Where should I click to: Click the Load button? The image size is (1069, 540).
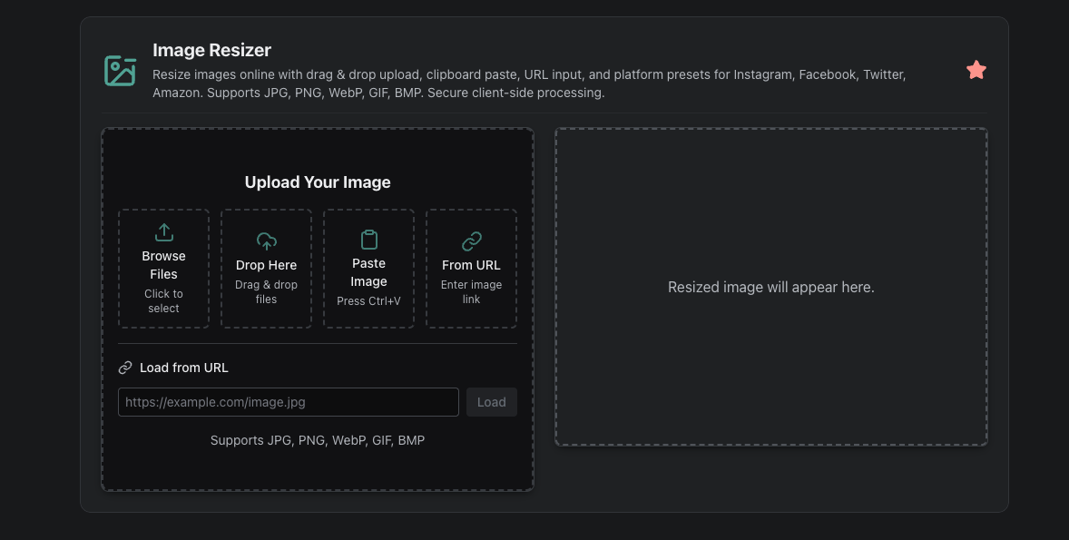(x=492, y=402)
